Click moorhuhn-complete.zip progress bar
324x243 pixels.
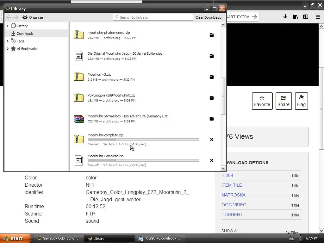click(143, 140)
